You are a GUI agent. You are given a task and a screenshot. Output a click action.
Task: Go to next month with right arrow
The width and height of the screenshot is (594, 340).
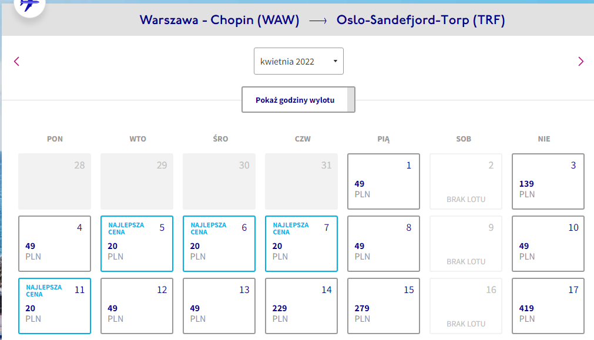click(580, 61)
